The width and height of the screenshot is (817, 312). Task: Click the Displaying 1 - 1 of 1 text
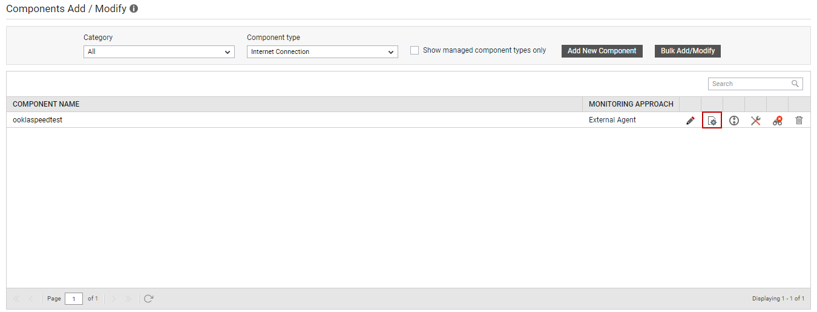click(778, 299)
